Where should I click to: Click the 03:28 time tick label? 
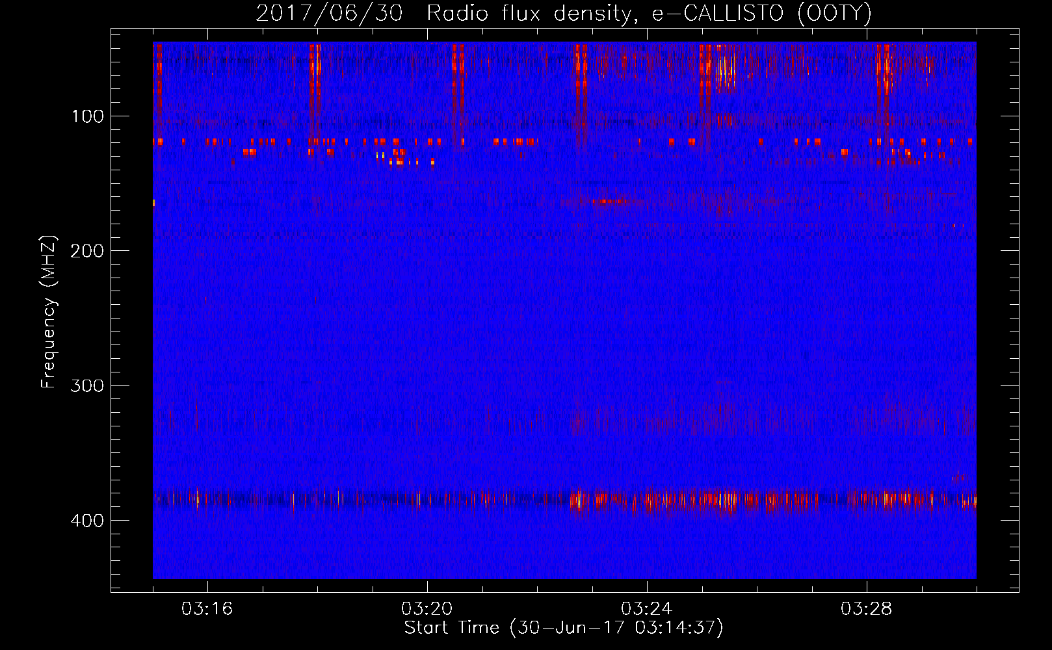(x=866, y=609)
